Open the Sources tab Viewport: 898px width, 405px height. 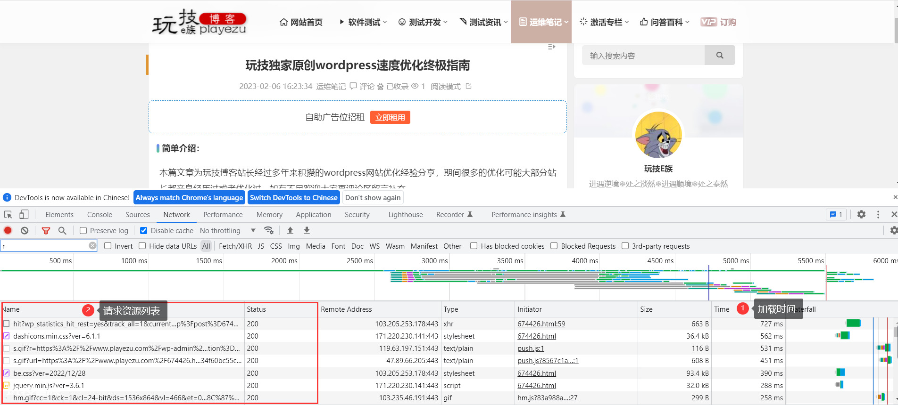coord(138,215)
